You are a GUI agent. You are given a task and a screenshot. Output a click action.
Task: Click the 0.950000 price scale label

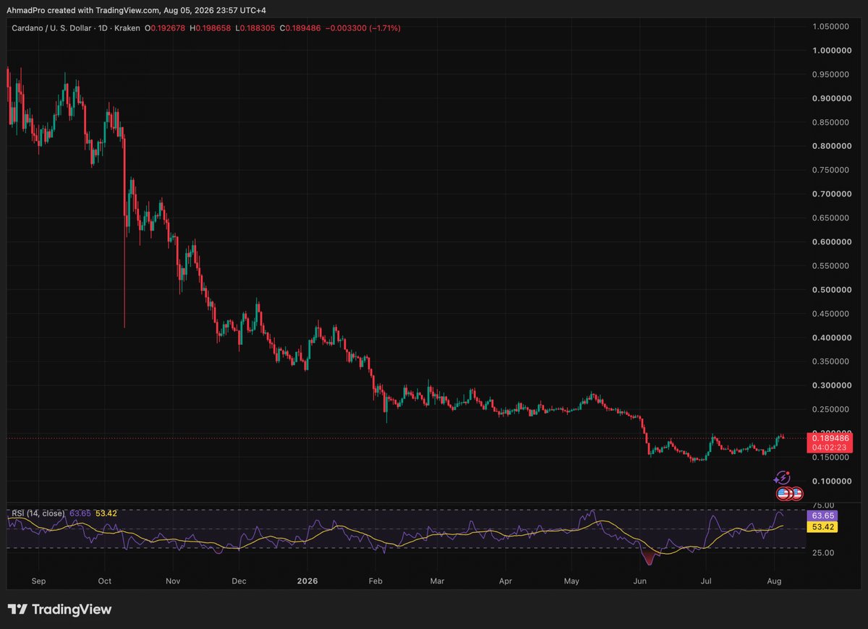click(x=831, y=74)
